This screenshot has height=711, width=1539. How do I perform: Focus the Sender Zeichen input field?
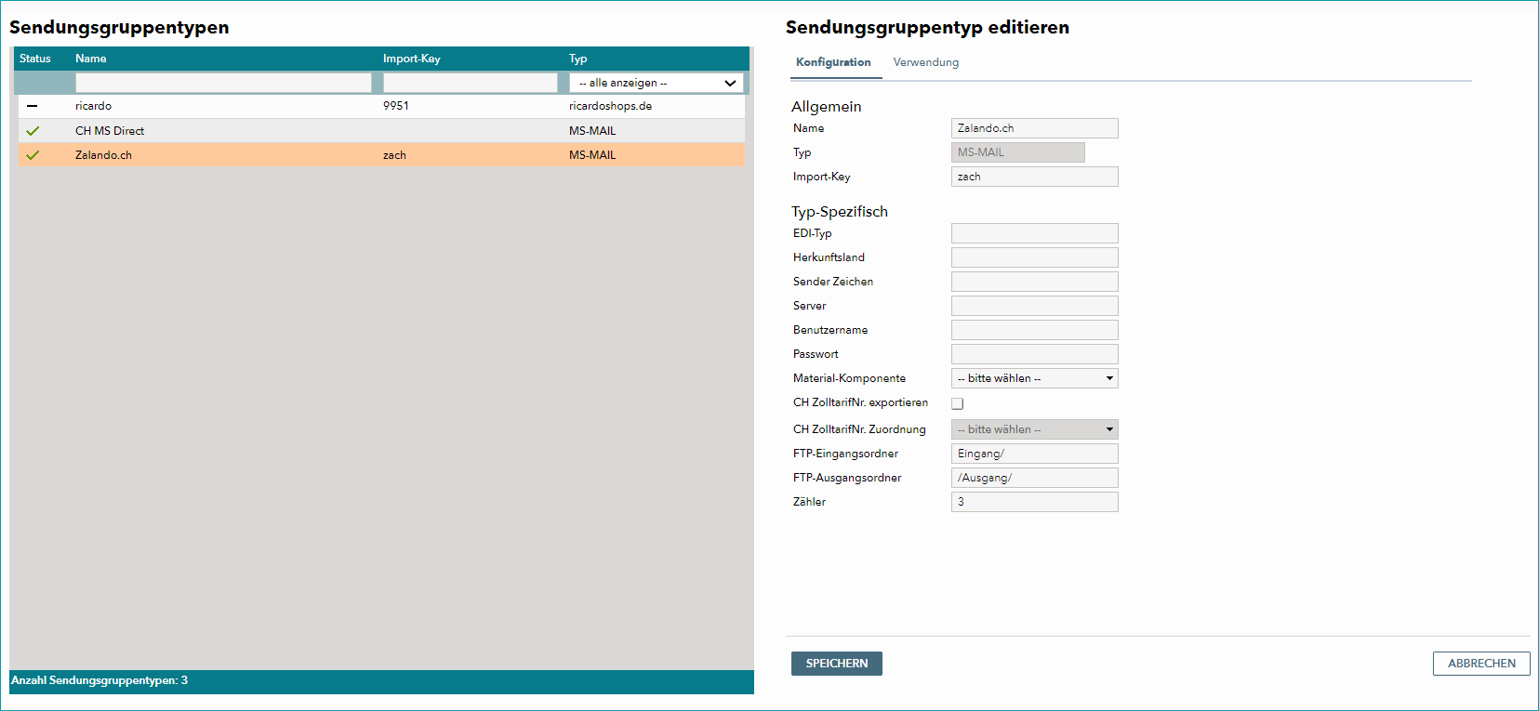(x=1034, y=282)
